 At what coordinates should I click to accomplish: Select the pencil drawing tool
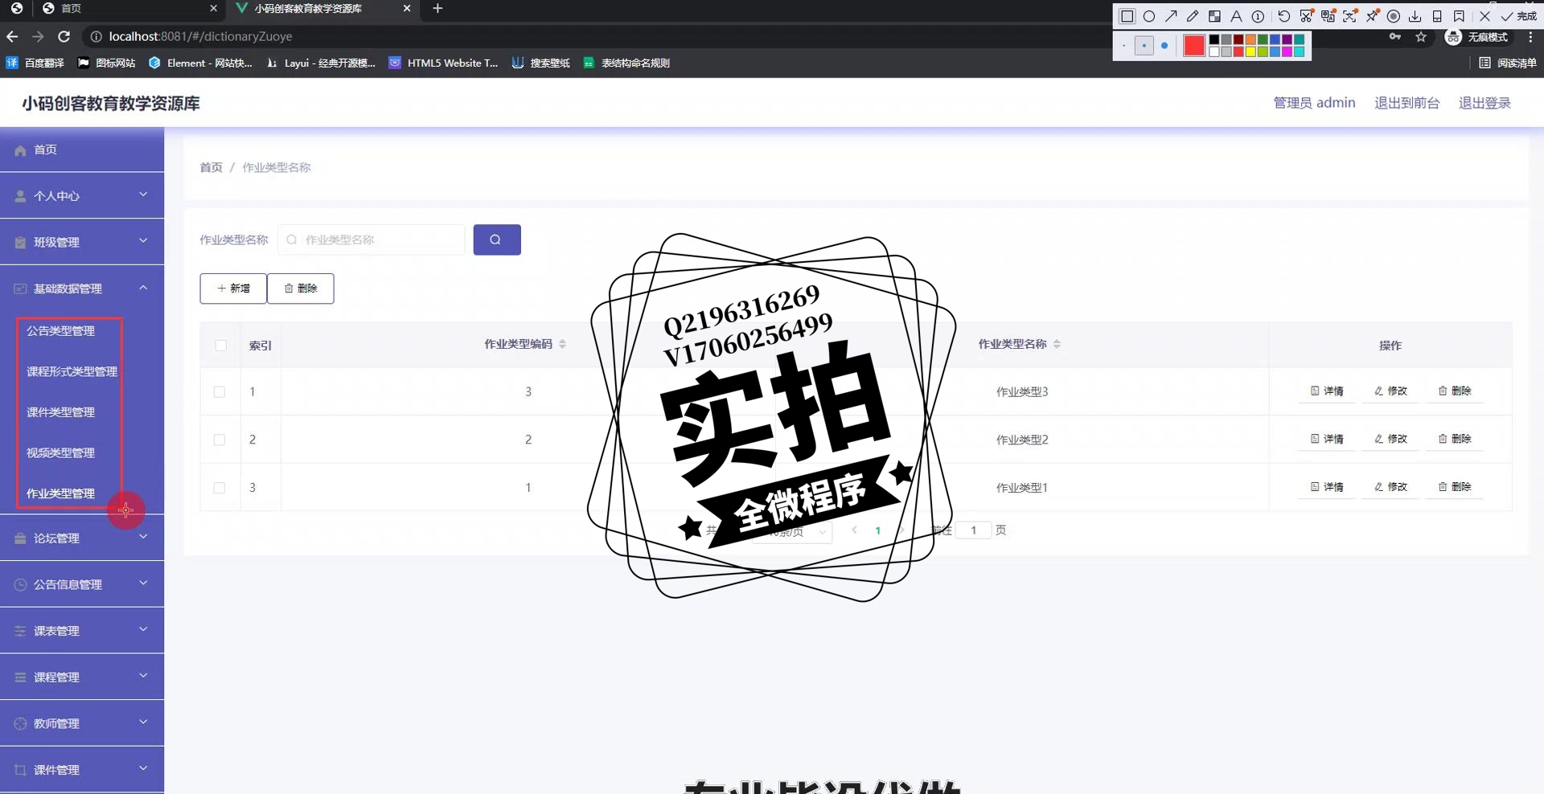1193,16
